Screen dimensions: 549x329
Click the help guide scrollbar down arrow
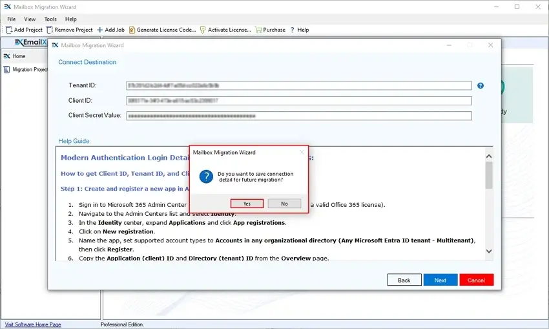tap(489, 251)
